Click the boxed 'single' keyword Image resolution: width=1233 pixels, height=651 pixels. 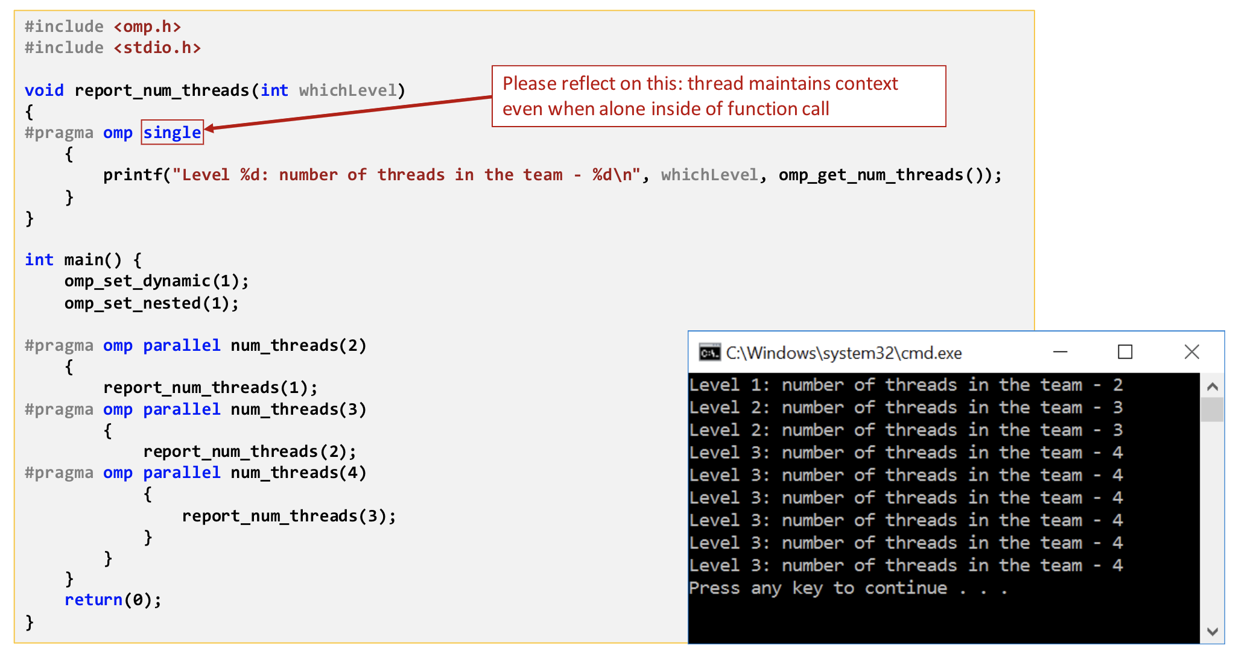point(173,133)
